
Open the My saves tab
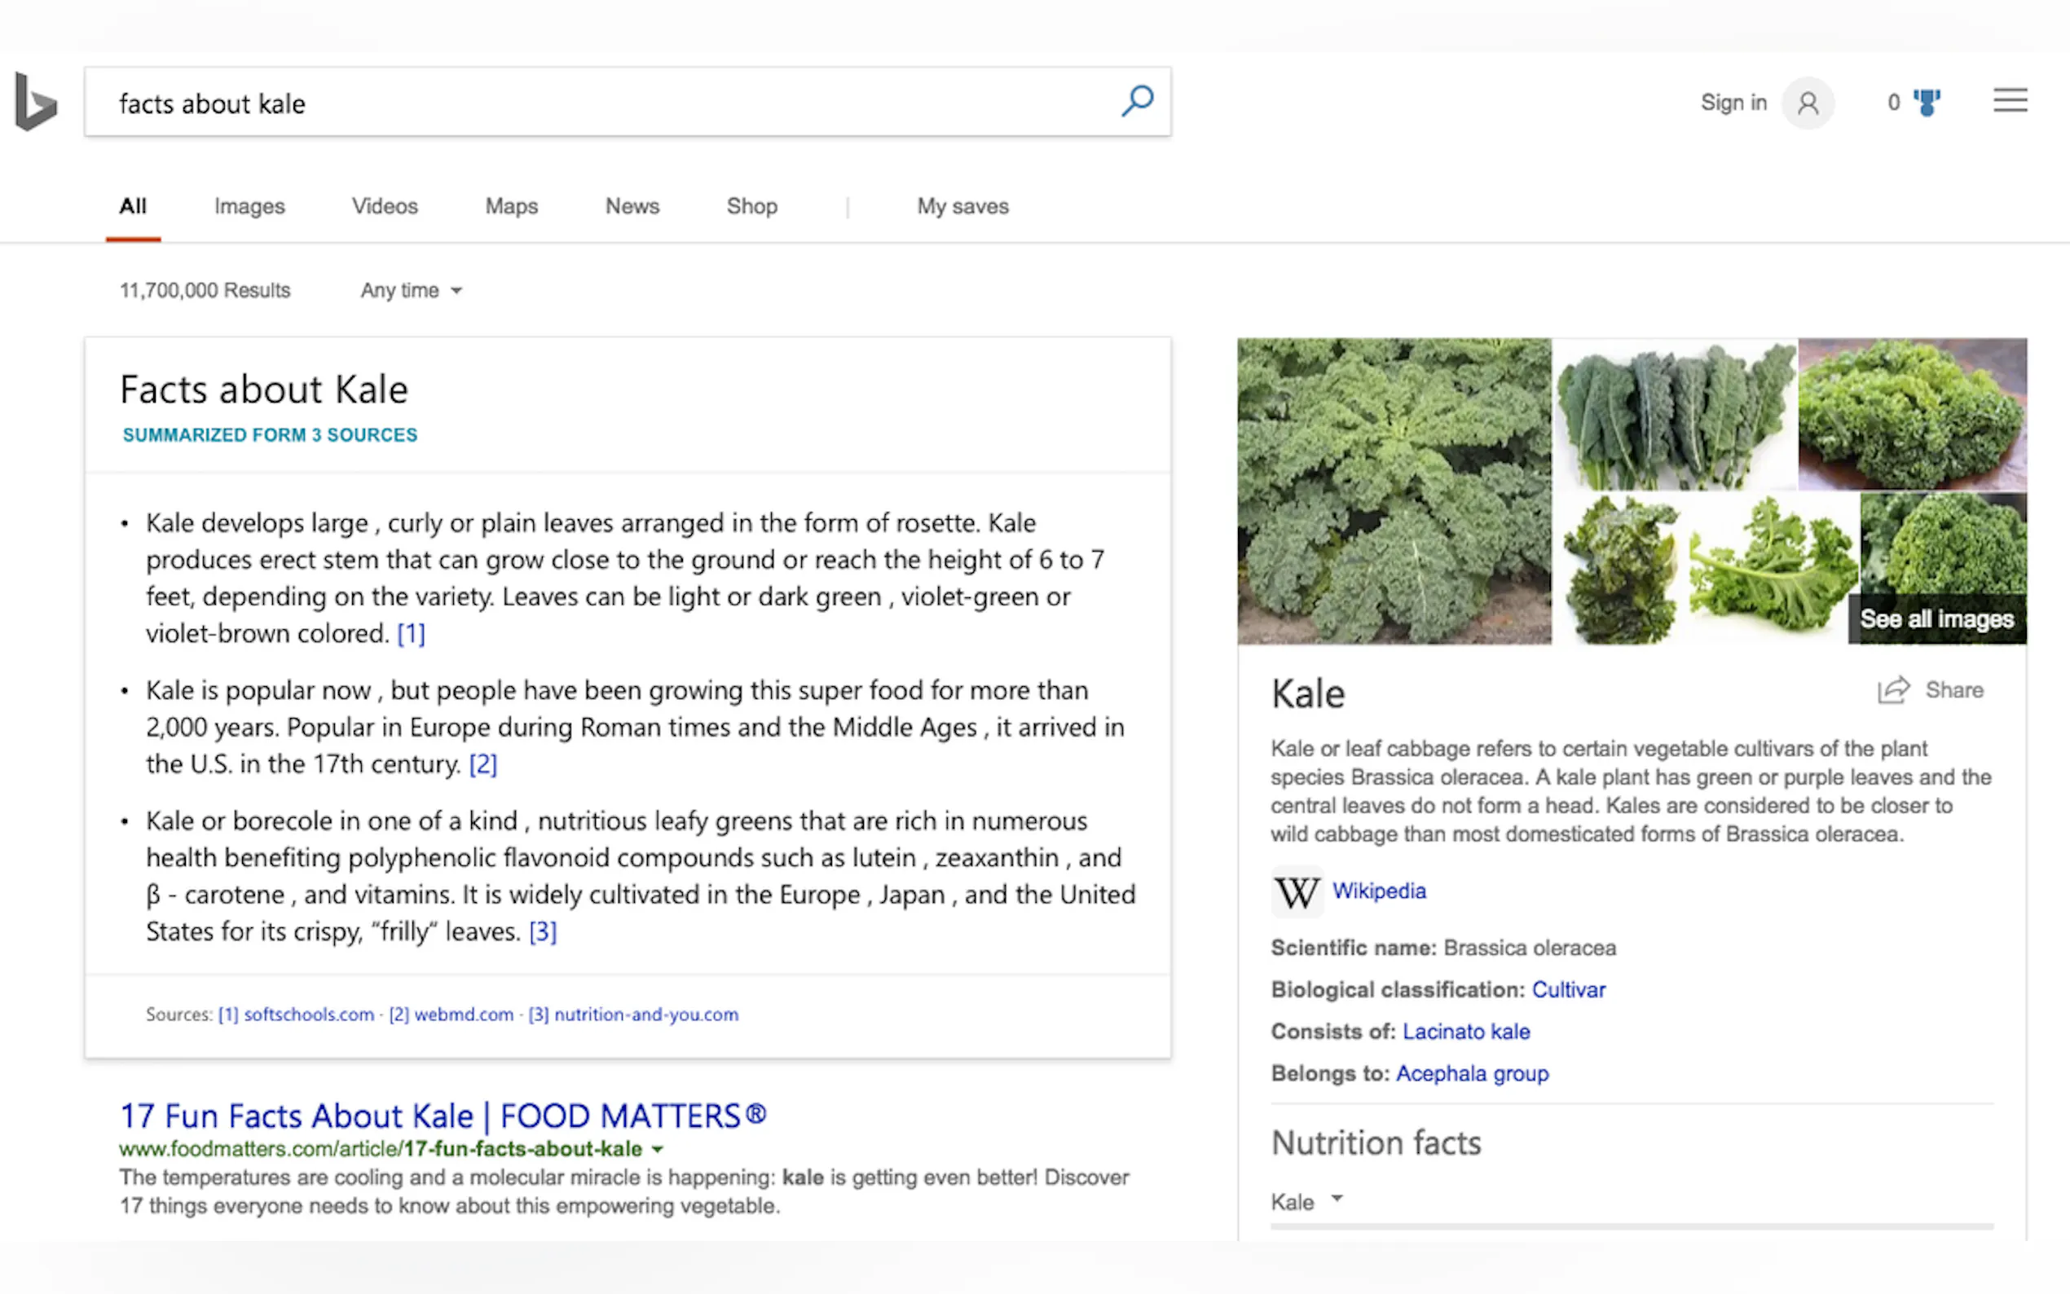pos(962,206)
